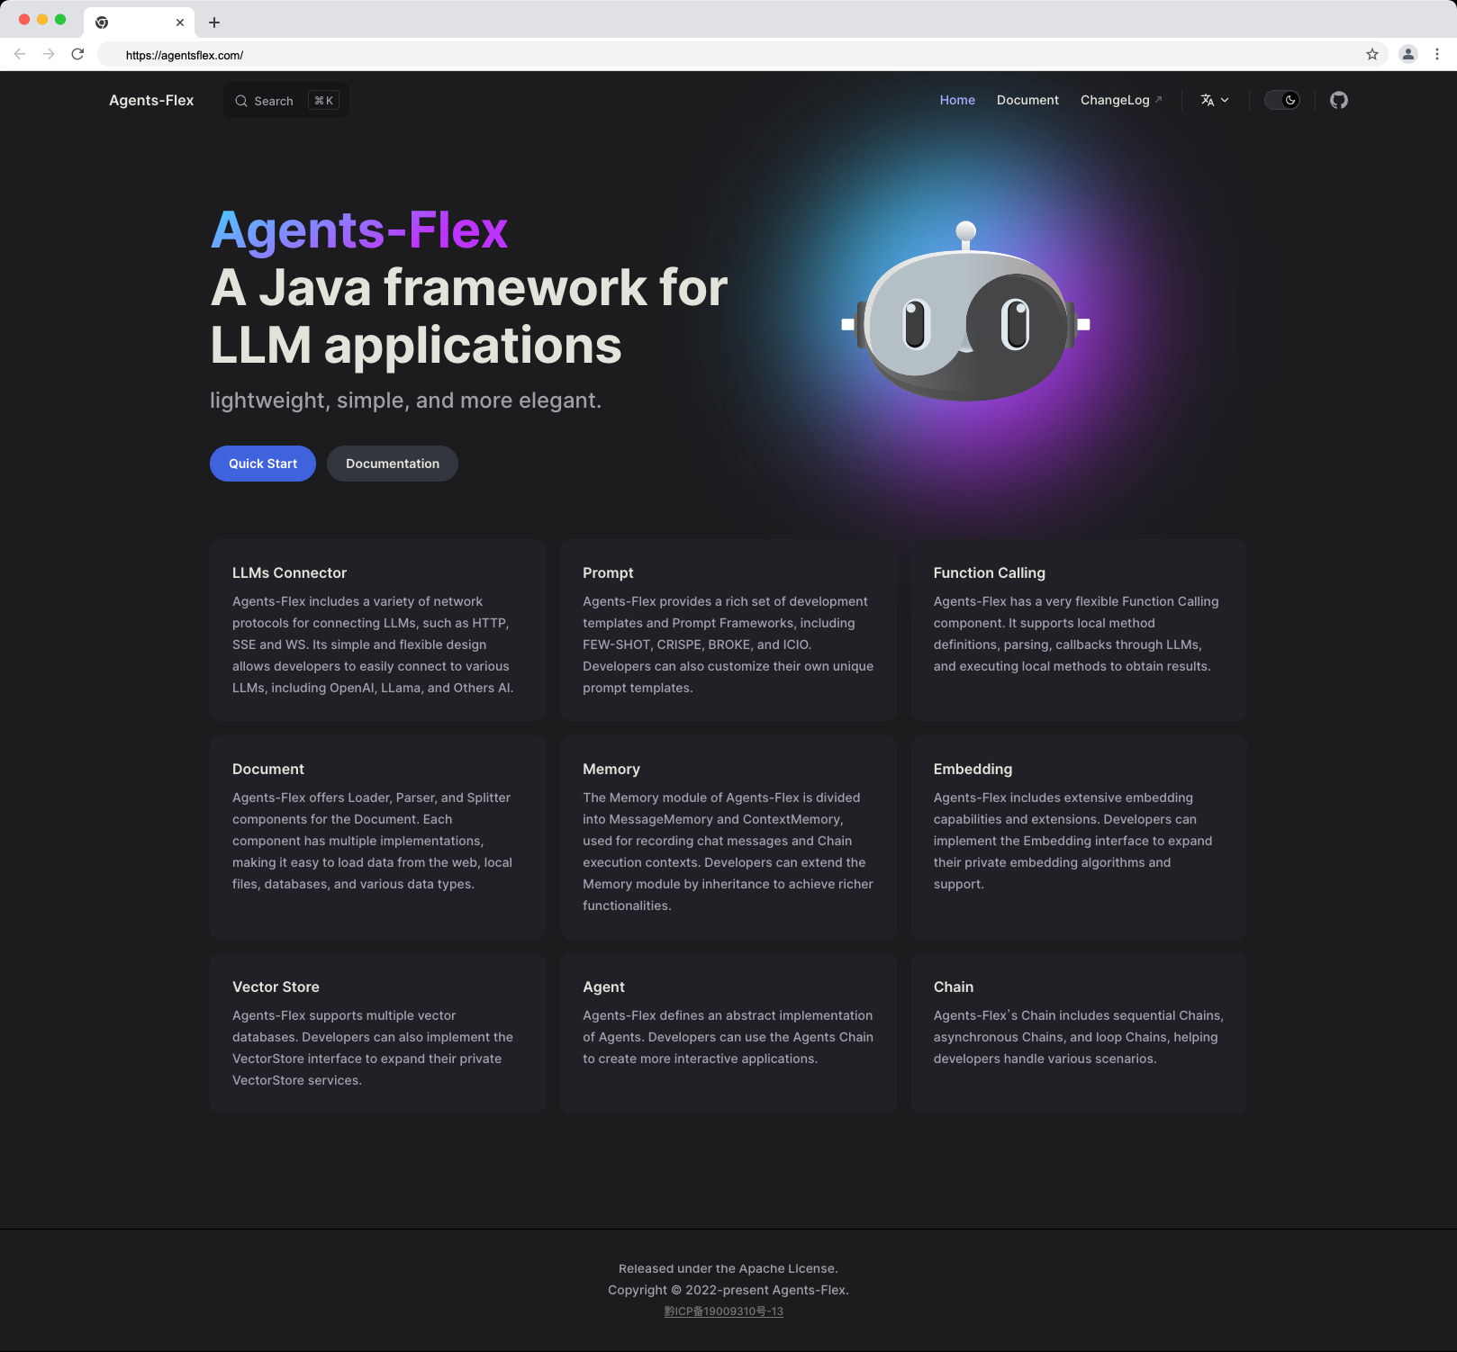Open a new tab with plus icon

[x=214, y=23]
